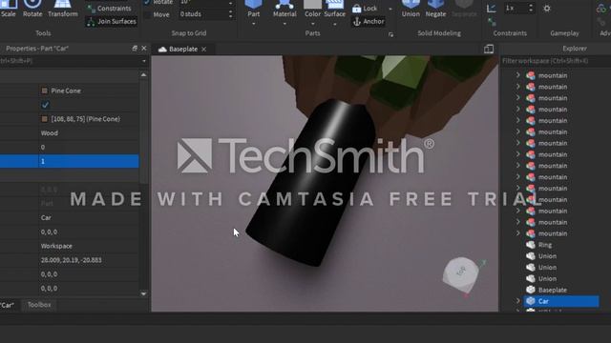
Task: Open the Parts group dialog launcher
Action: 390,34
